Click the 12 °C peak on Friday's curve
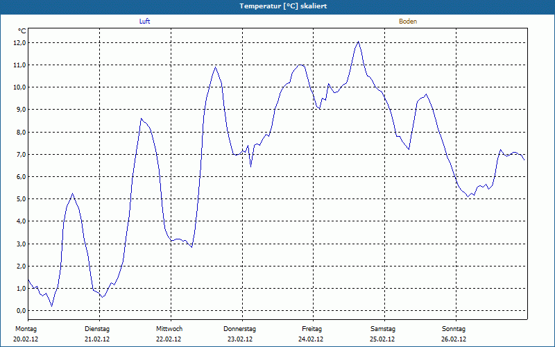555x347 pixels. (359, 42)
